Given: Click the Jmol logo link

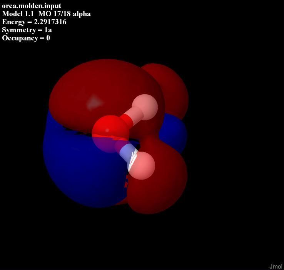Looking at the screenshot, I should click(x=276, y=267).
